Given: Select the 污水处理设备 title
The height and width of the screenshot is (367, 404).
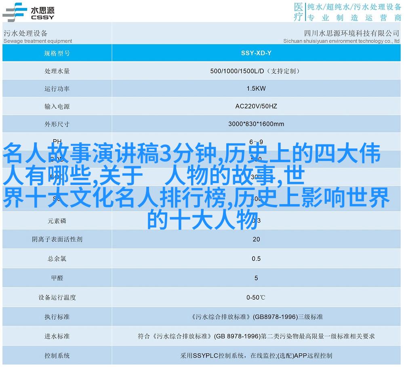Looking at the screenshot, I should tap(25, 33).
